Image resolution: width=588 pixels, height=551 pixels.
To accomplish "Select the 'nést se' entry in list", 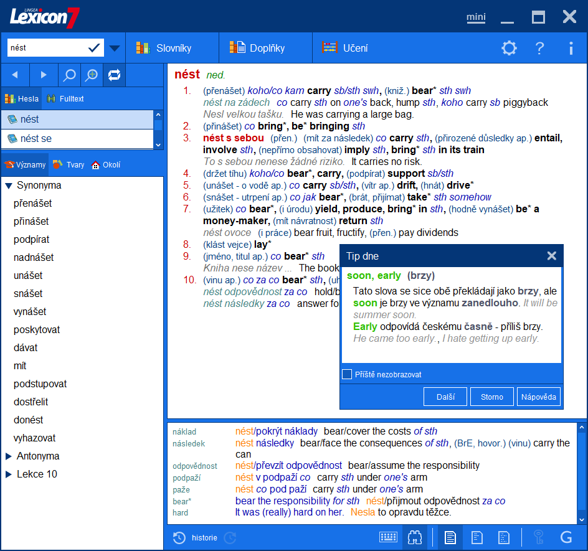I will click(77, 139).
